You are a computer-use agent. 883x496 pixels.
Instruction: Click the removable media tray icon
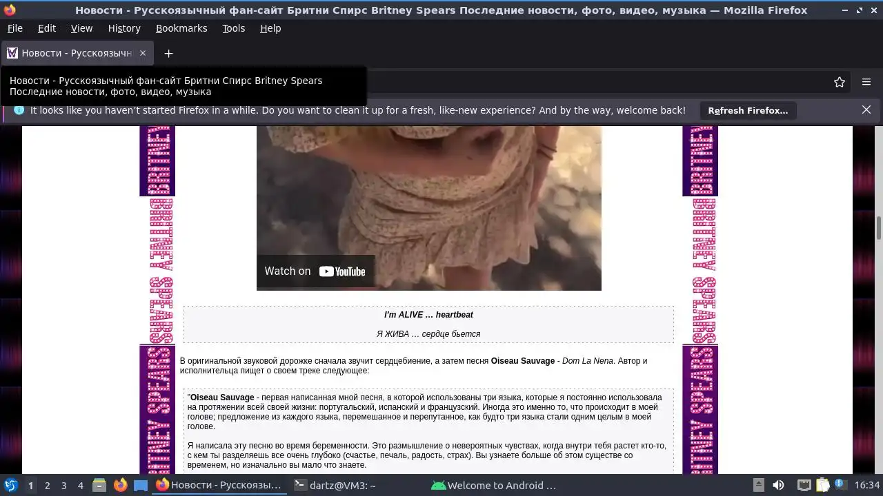[x=758, y=485]
